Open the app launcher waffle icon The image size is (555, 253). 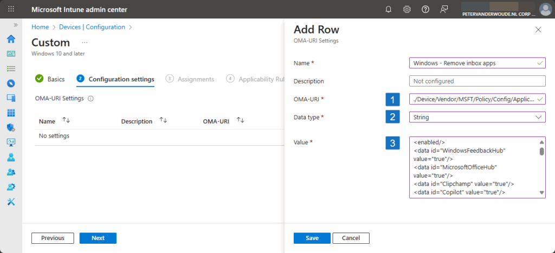click(x=11, y=9)
